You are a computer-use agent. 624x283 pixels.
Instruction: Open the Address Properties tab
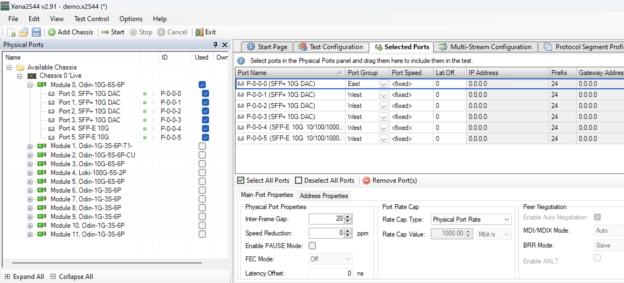(324, 196)
